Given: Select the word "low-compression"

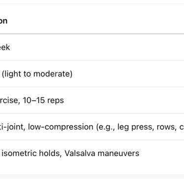Looking at the screenshot, I should 60,127.
